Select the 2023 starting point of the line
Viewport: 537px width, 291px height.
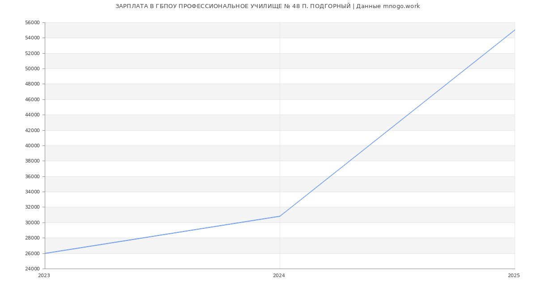(x=45, y=253)
